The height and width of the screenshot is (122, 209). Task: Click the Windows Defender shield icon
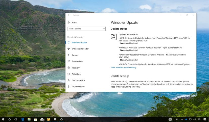point(69,49)
